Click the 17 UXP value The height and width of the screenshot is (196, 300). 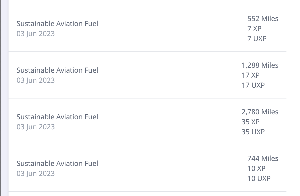[253, 85]
